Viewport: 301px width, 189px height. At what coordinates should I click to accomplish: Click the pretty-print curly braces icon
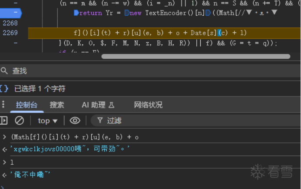point(4,89)
